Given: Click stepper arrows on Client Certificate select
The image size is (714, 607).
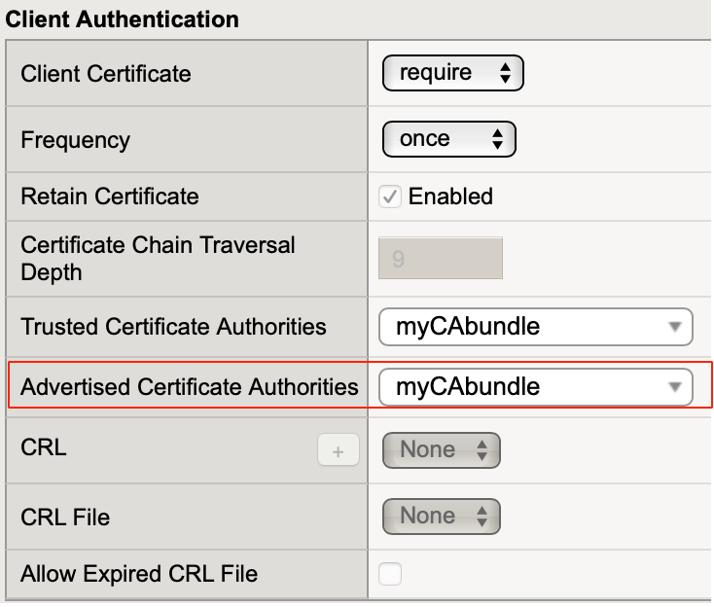Looking at the screenshot, I should click(x=504, y=73).
